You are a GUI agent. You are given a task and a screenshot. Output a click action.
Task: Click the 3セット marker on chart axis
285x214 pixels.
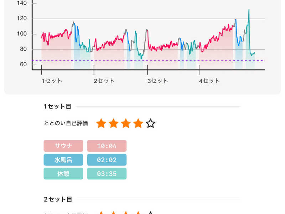point(157,81)
